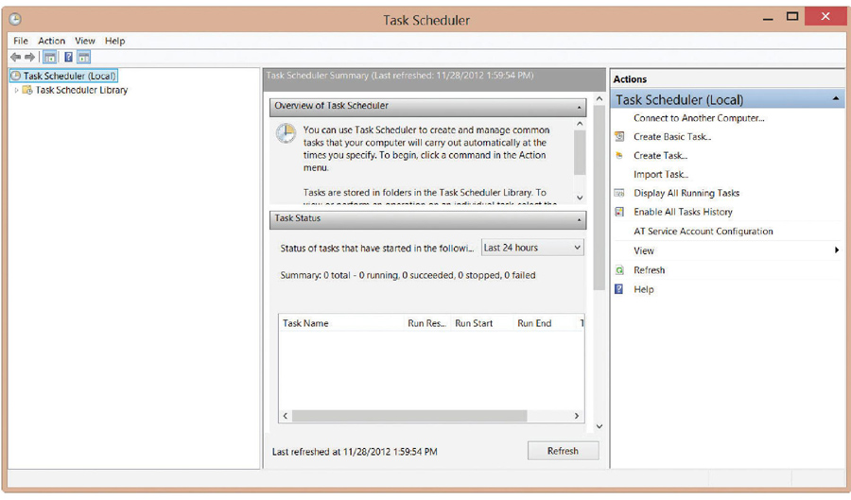Select Task Scheduler (Local) in the tree
This screenshot has width=851, height=500.
click(69, 76)
